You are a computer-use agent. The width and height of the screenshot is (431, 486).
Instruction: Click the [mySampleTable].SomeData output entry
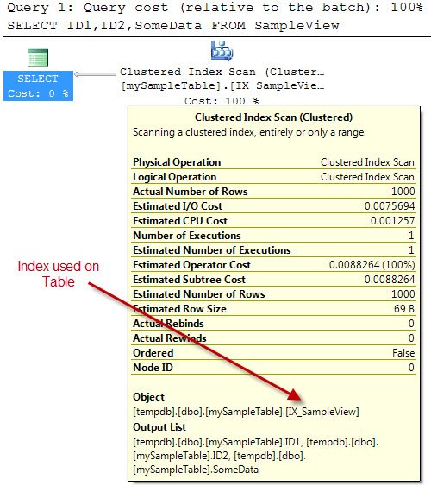[x=196, y=470]
